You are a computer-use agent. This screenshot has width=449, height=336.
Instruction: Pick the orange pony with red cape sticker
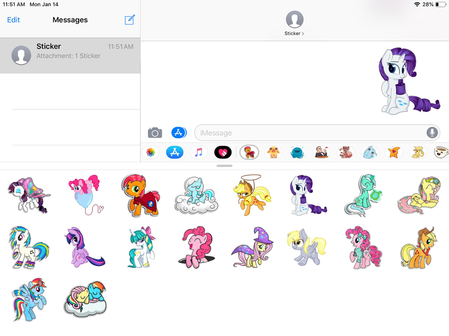click(141, 195)
